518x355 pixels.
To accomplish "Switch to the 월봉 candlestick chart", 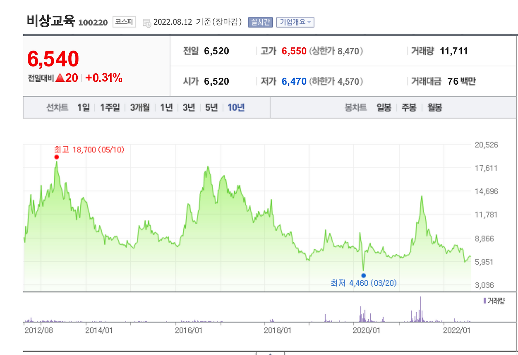I will pos(435,108).
